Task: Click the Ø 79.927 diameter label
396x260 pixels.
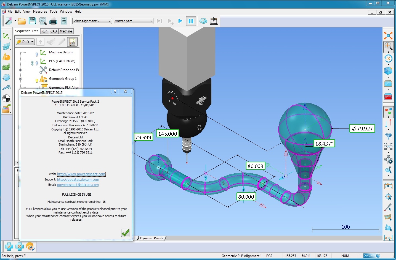Action: pyautogui.click(x=362, y=128)
